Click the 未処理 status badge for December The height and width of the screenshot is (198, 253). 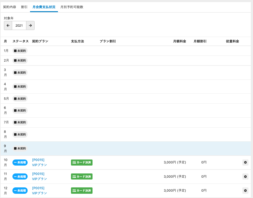pyautogui.click(x=20, y=191)
